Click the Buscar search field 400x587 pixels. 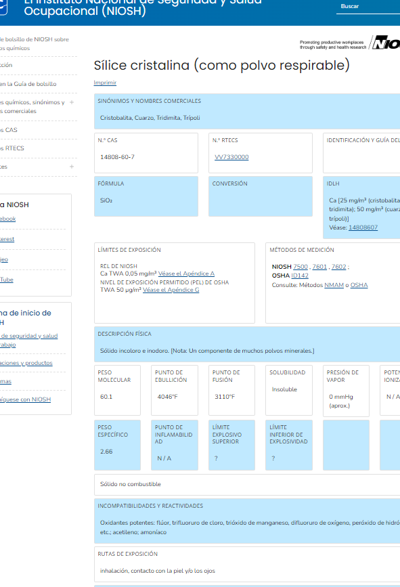368,7
